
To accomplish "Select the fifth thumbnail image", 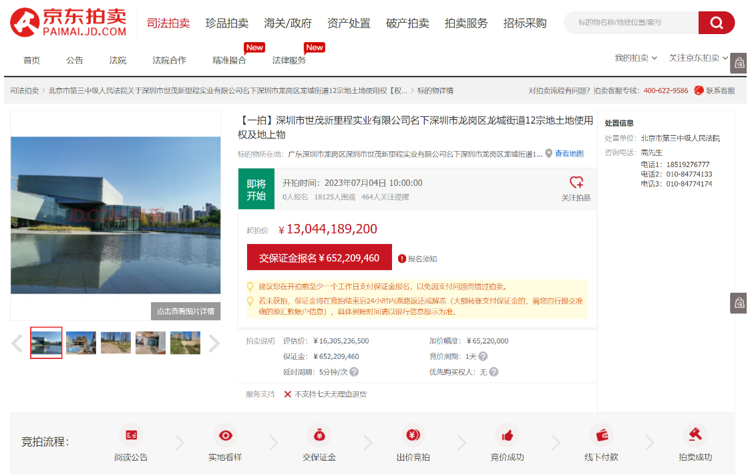I will (185, 343).
